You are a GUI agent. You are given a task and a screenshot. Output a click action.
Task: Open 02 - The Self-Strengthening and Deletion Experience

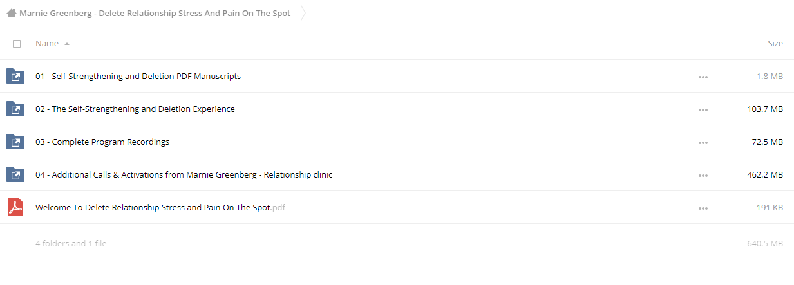135,109
